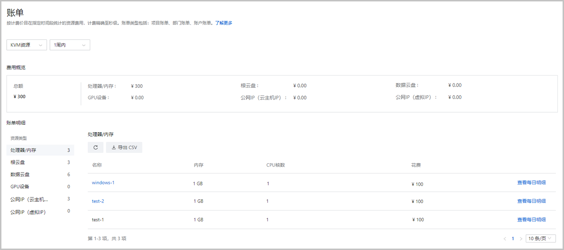This screenshot has width=564, height=250.
Task: Open the windows-1 instance link
Action: (x=103, y=182)
